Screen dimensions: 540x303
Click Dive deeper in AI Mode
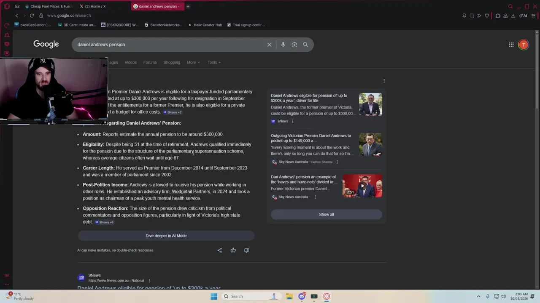pyautogui.click(x=166, y=236)
